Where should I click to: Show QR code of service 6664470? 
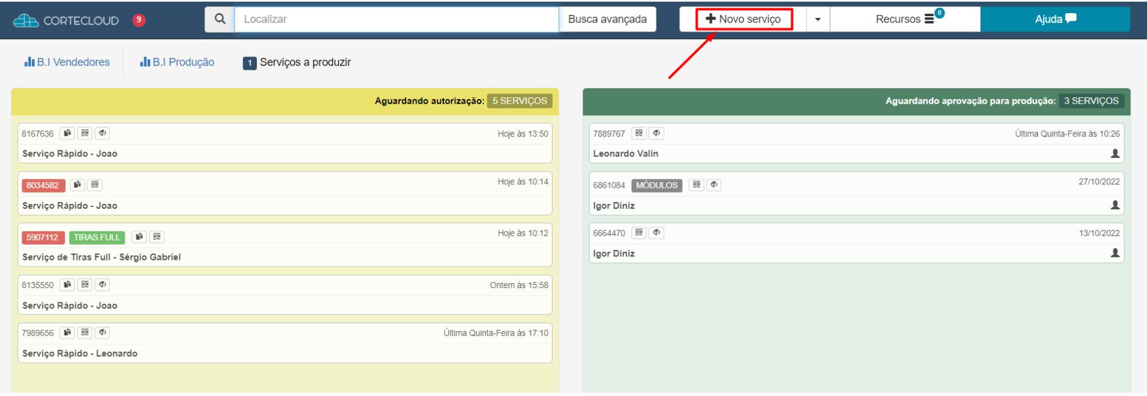click(639, 233)
